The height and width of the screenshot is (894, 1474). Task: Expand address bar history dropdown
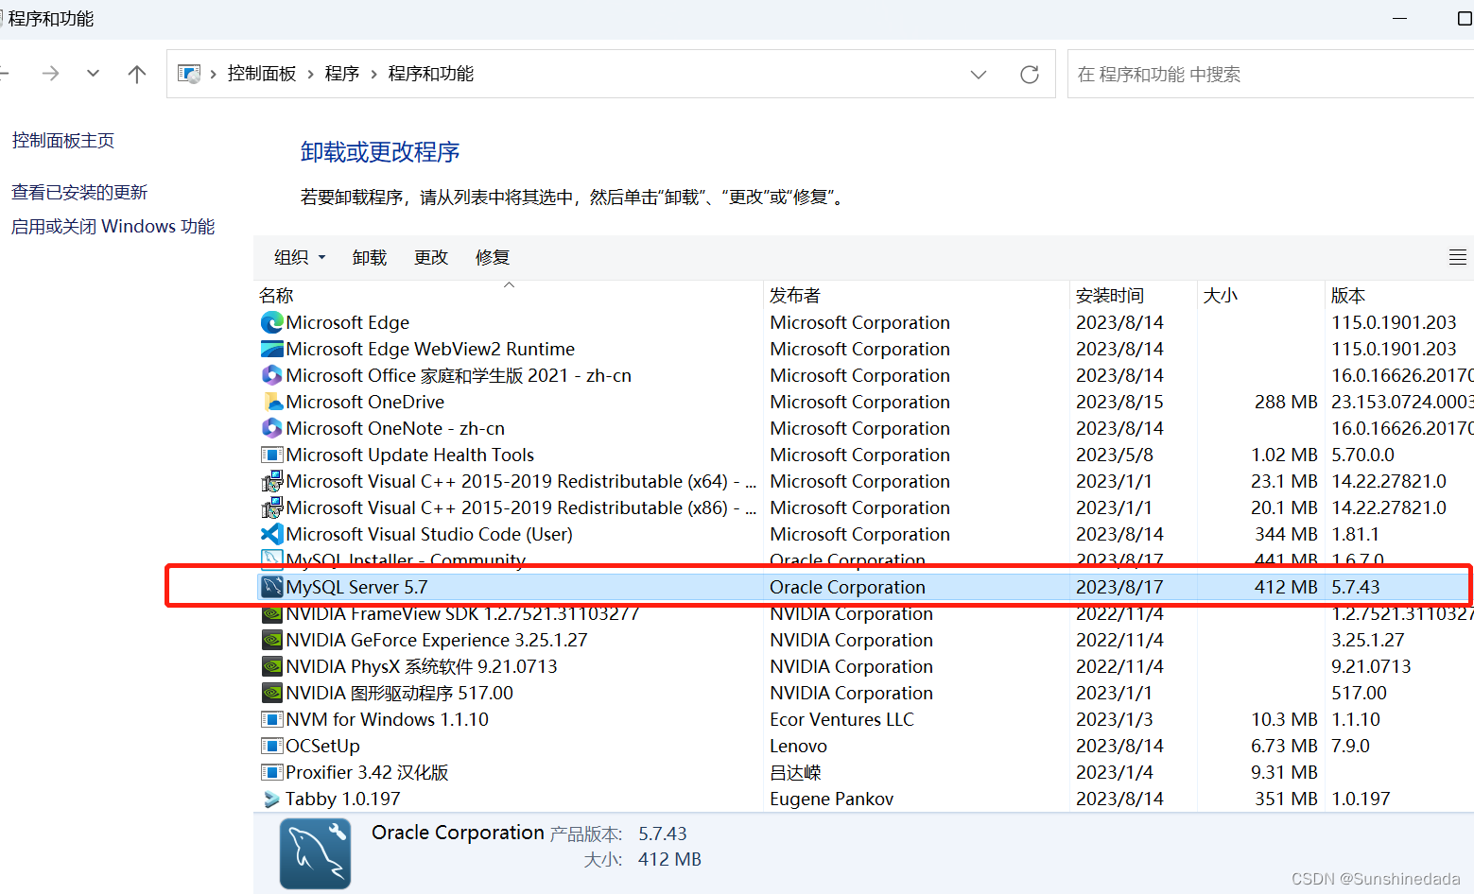coord(979,74)
